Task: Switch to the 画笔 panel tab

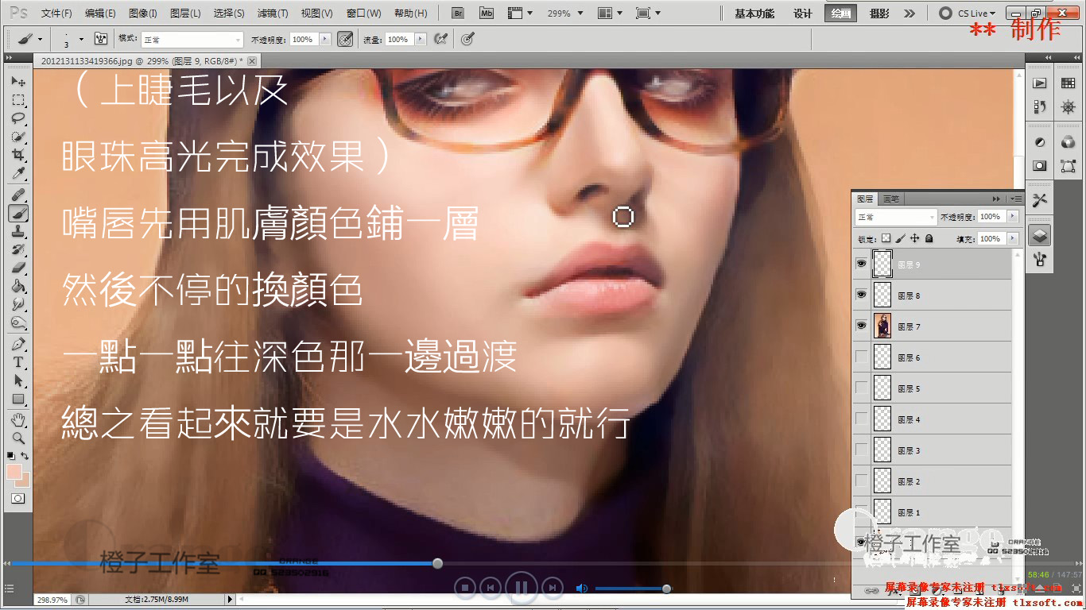Action: tap(891, 199)
